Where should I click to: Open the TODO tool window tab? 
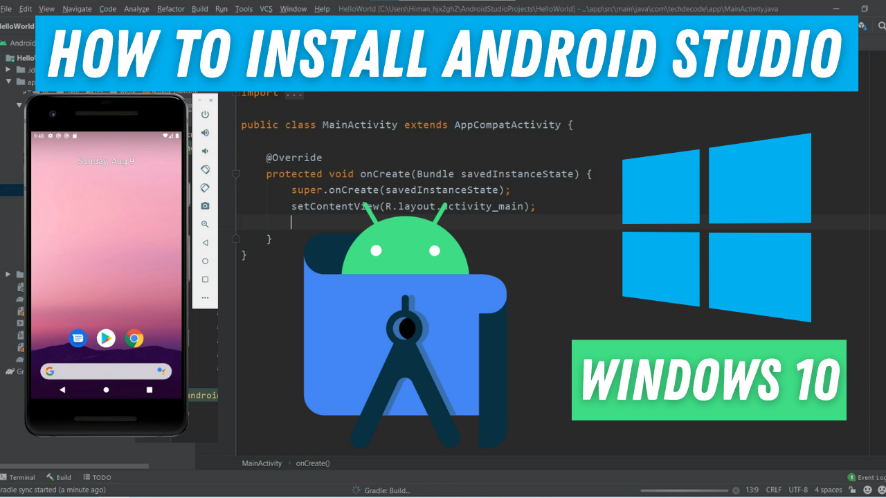tap(97, 477)
